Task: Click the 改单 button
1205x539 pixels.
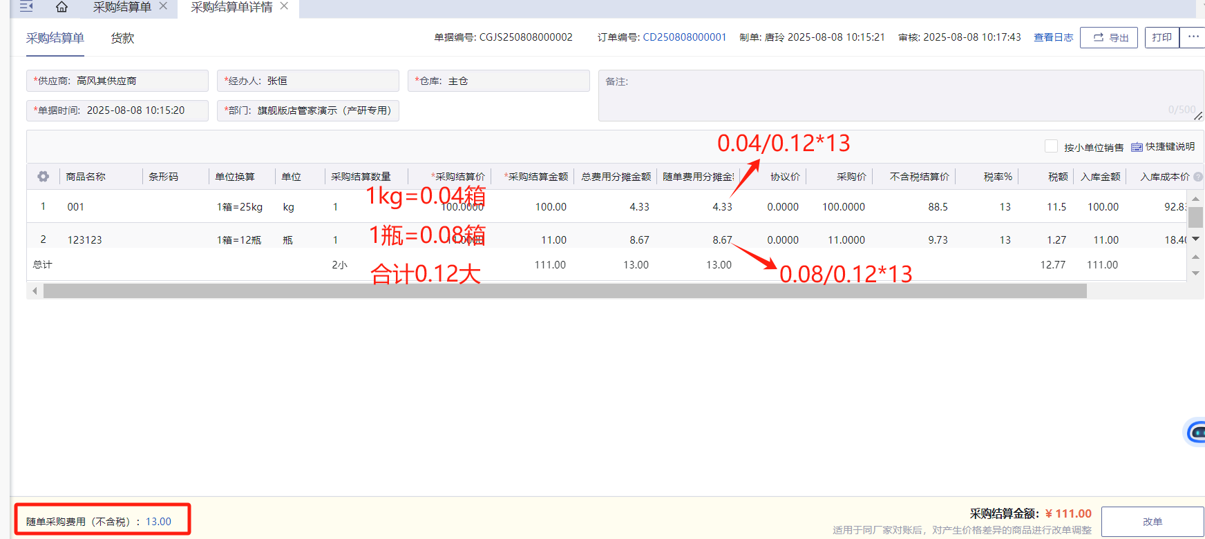Action: (1152, 522)
